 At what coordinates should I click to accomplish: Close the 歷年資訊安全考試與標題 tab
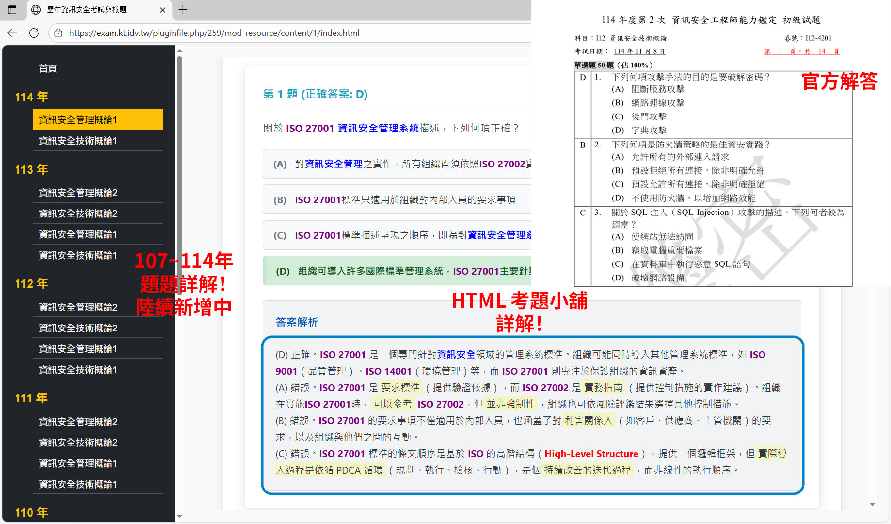(x=162, y=10)
